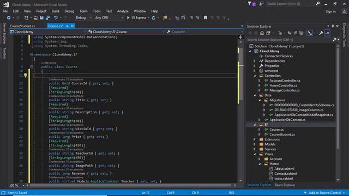Image resolution: width=349 pixels, height=196 pixels.
Task: Open the File menu
Action: (5, 11)
